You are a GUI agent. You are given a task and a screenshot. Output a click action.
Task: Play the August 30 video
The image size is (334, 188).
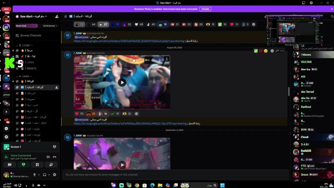tap(122, 83)
